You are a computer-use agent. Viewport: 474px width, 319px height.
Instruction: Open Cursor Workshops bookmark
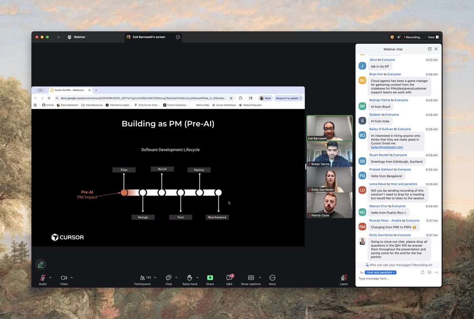click(224, 105)
